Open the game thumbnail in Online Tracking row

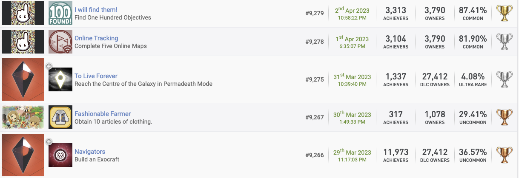23,42
